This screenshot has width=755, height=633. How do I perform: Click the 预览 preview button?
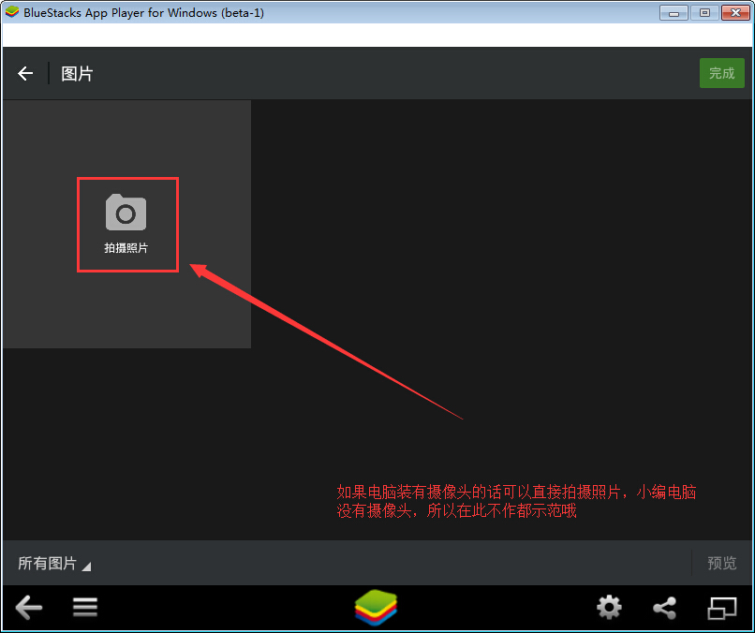721,563
